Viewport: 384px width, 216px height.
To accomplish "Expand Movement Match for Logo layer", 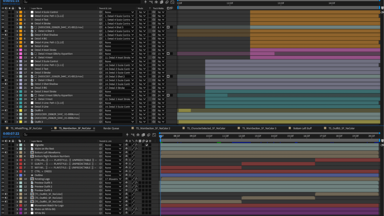I will pos(17,205).
